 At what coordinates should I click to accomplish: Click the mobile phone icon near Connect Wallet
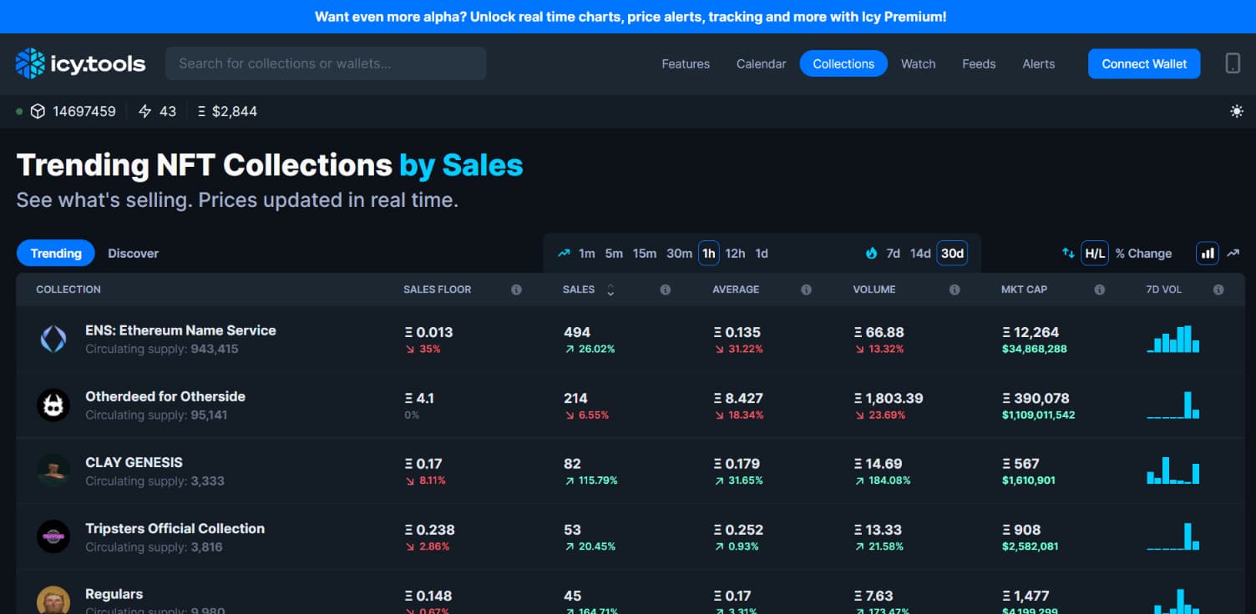point(1232,63)
